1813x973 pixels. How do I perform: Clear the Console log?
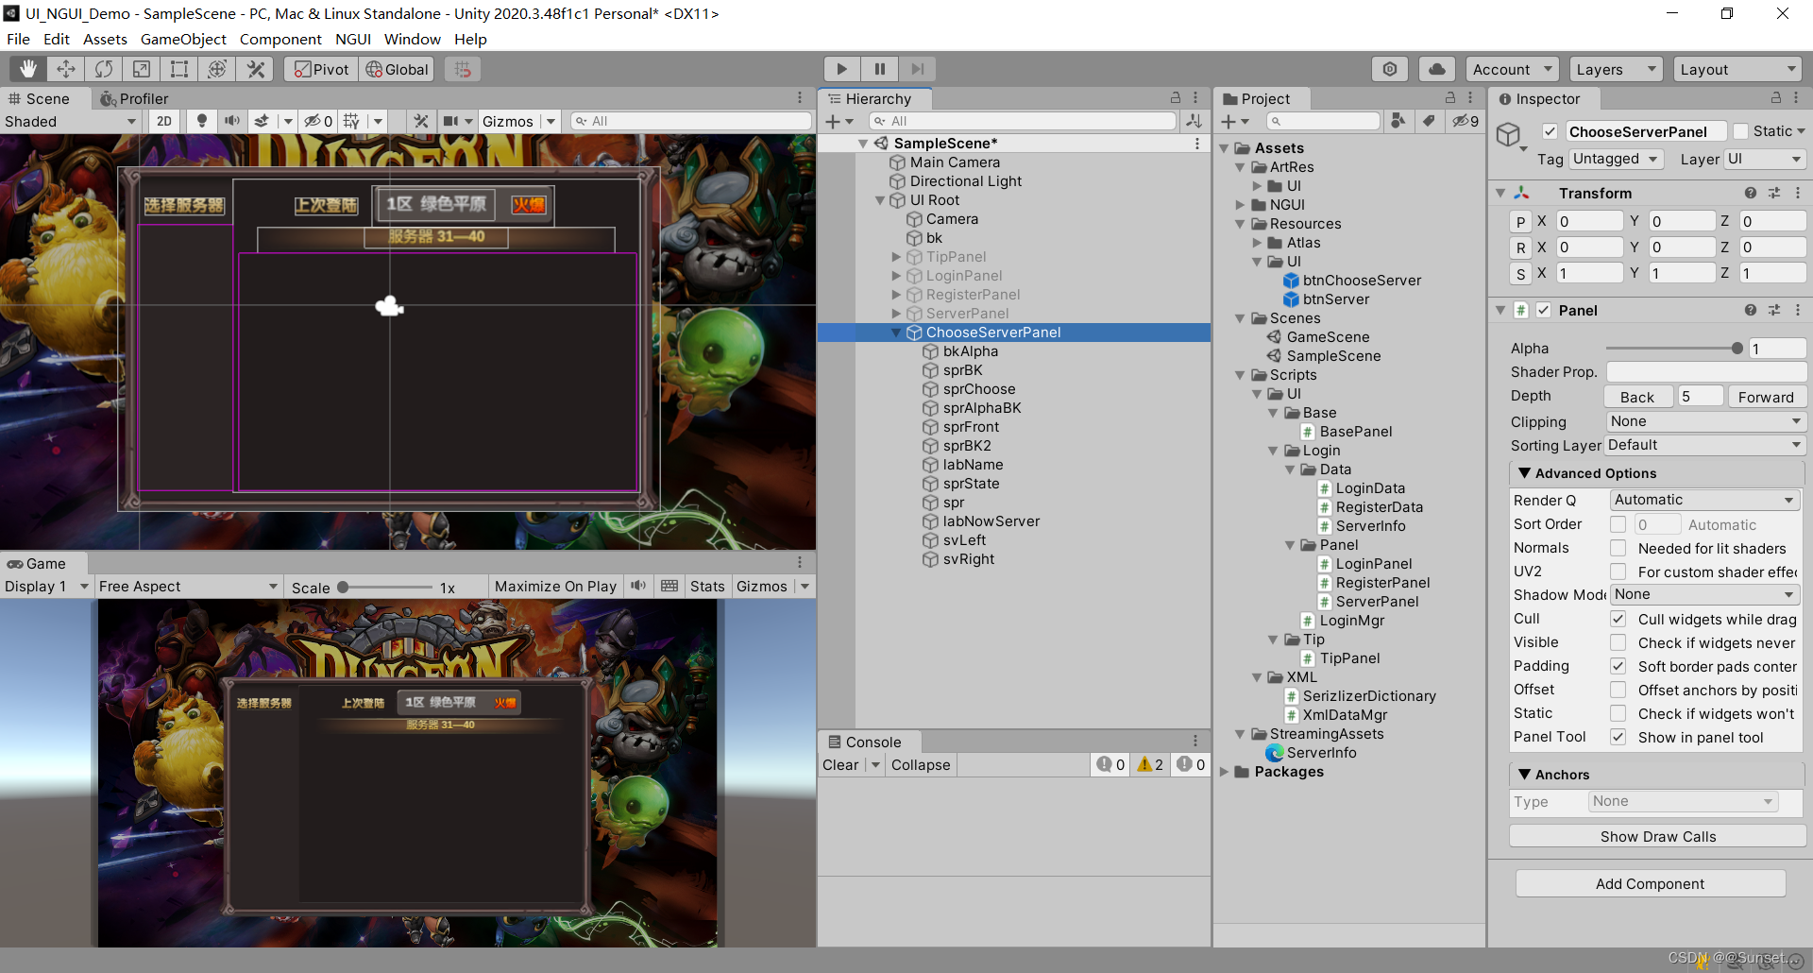click(840, 764)
